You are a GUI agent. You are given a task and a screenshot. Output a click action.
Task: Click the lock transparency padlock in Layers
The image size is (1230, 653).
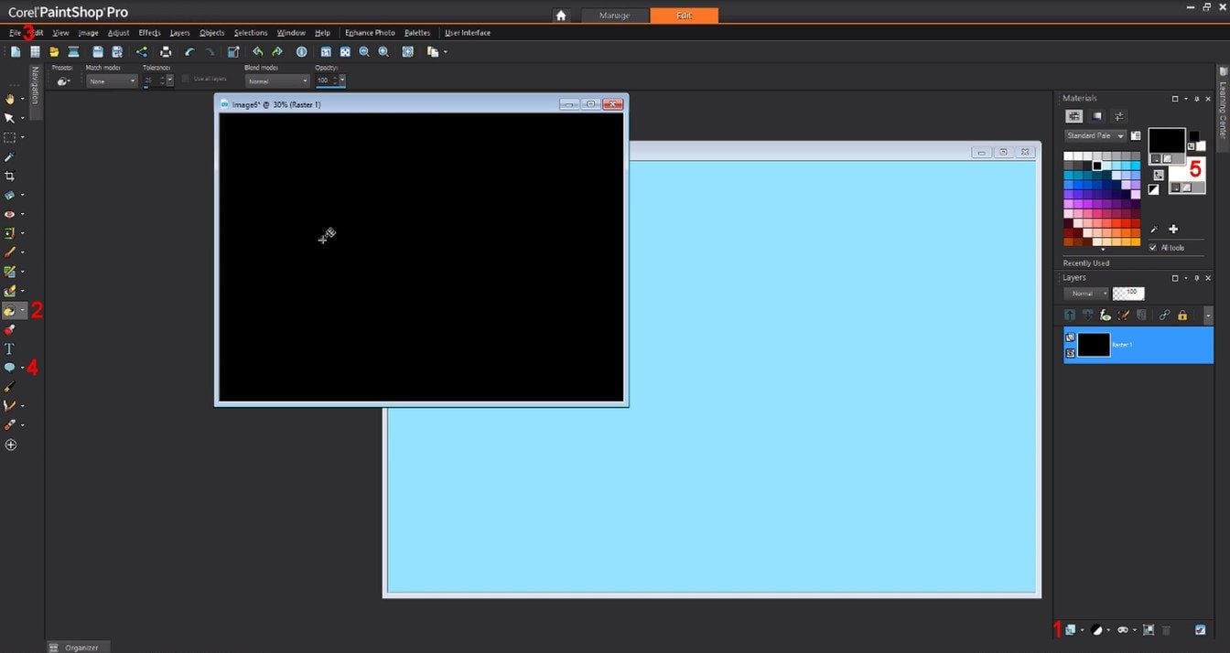[x=1182, y=315]
